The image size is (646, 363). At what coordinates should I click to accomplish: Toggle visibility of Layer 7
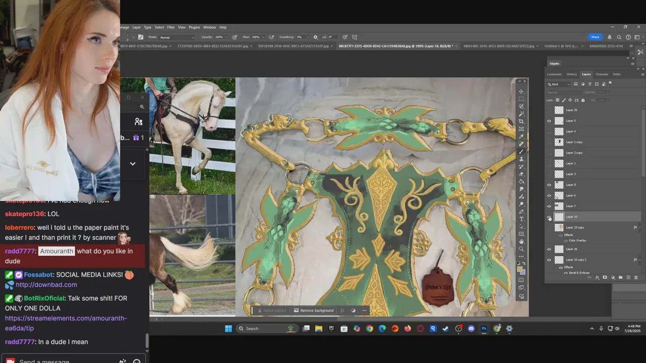(549, 206)
